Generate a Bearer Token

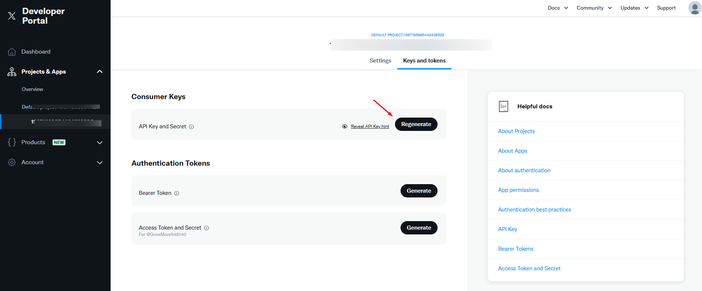tap(419, 191)
